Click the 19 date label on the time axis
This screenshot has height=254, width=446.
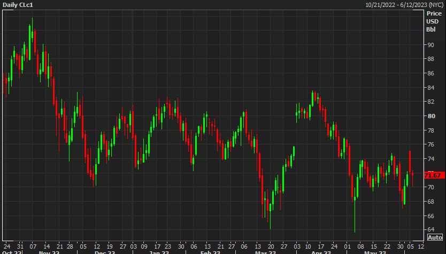coord(110,247)
